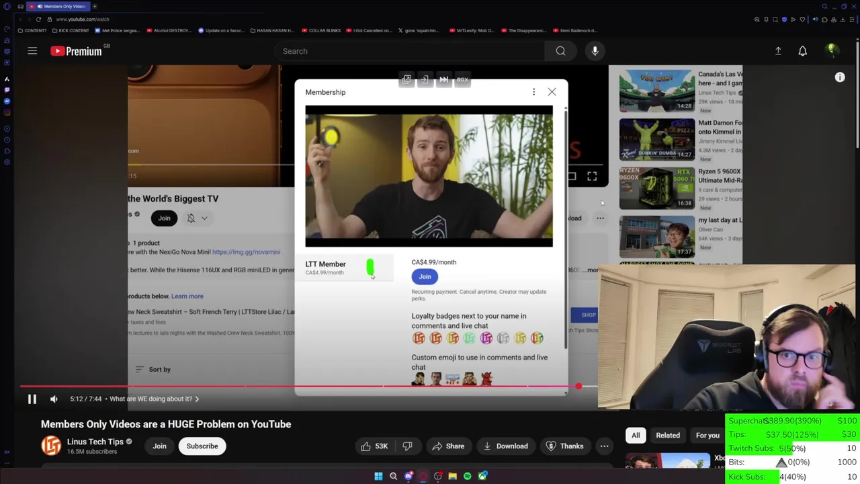Reload the page with browser refresh icon

[38, 19]
